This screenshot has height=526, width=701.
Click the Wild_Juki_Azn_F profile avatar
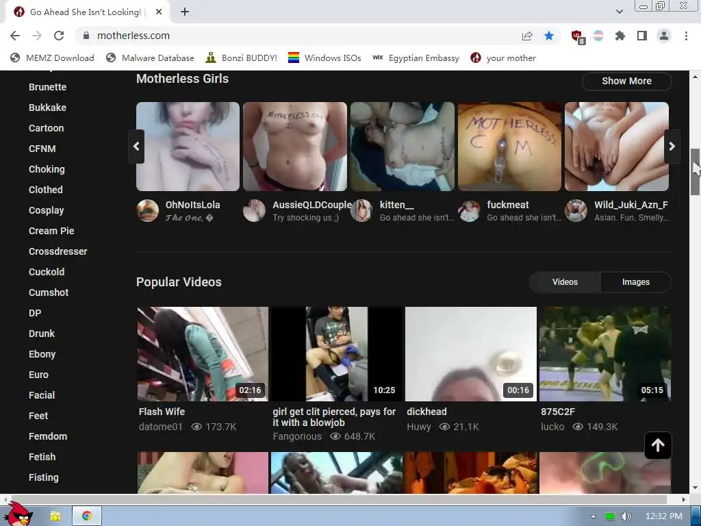click(x=576, y=211)
